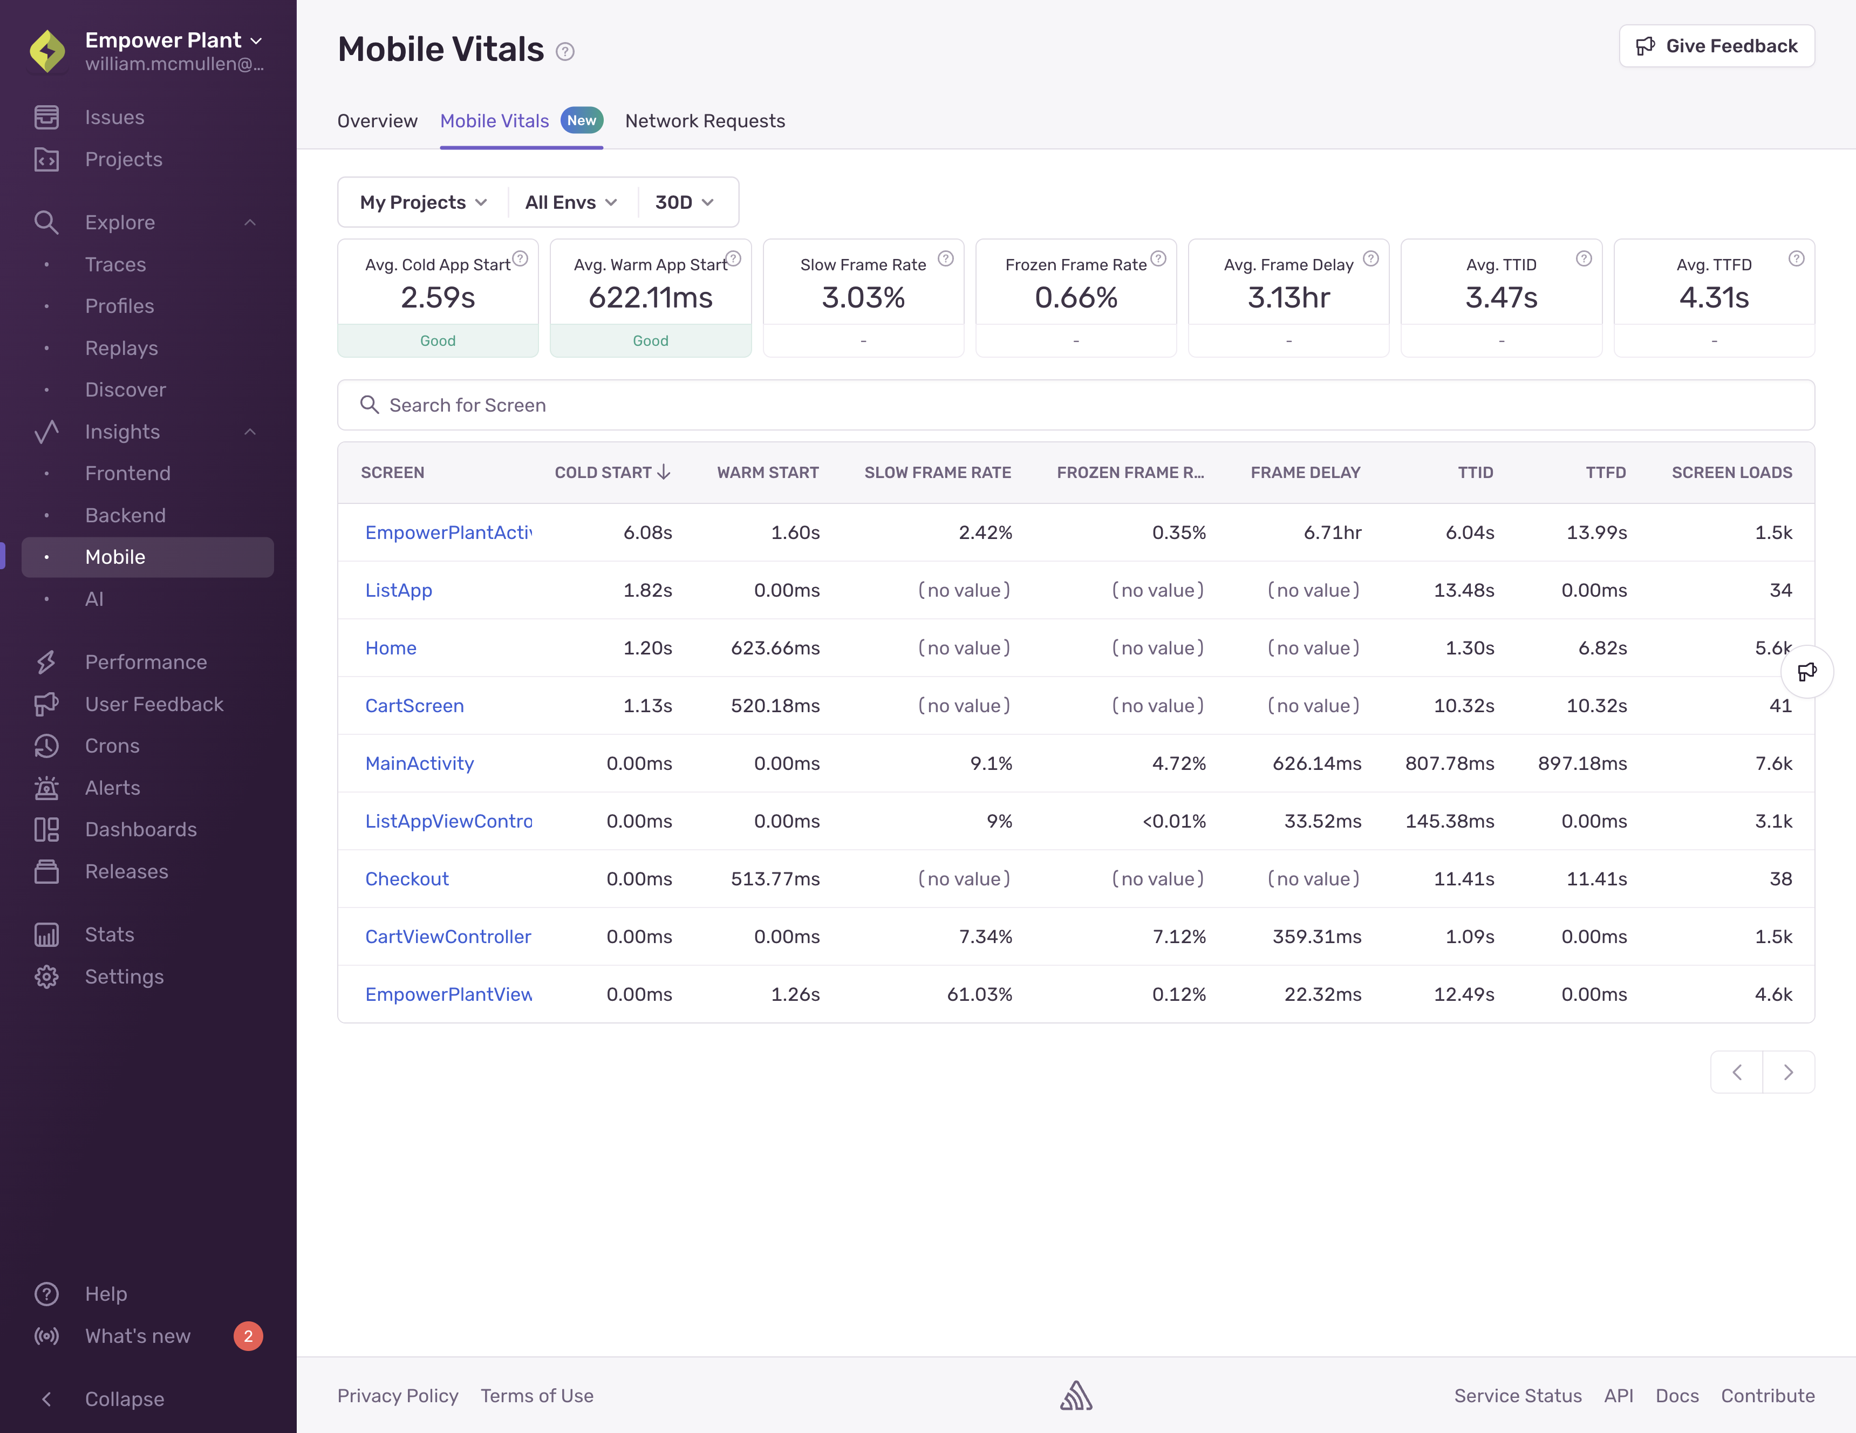
Task: Click the Sentry logo in the footer
Action: point(1076,1396)
